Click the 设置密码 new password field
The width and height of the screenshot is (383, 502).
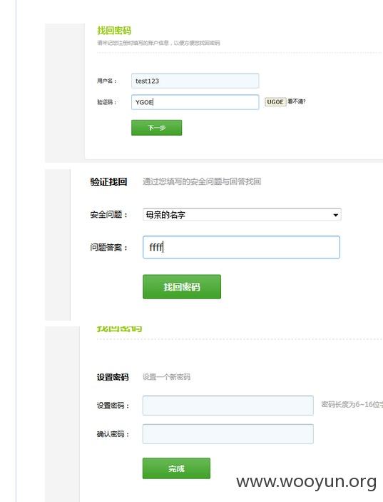click(x=228, y=406)
